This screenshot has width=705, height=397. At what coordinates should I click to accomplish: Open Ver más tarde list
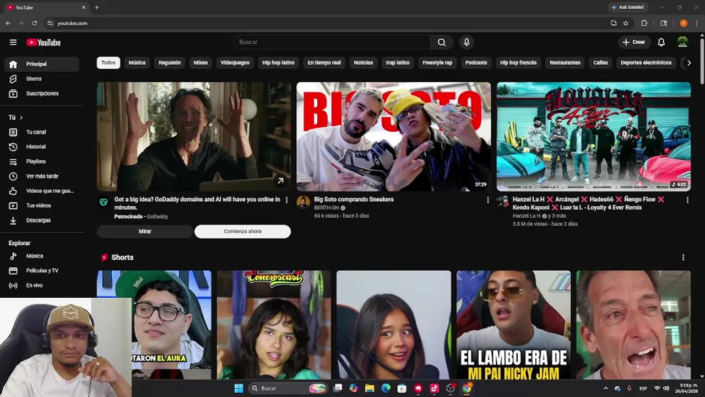click(42, 176)
